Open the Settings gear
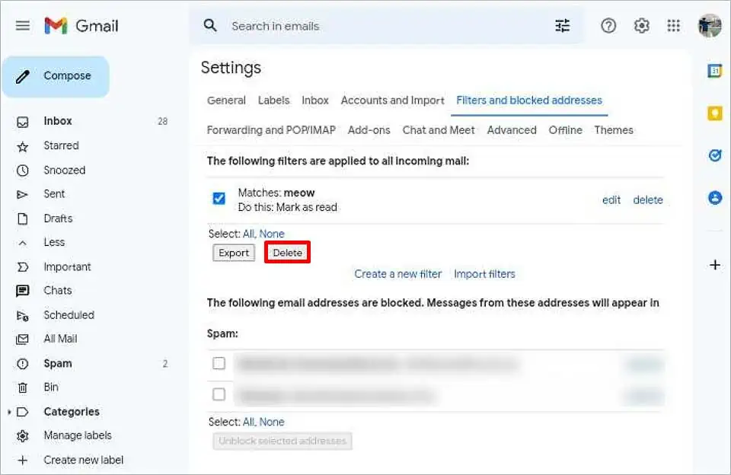This screenshot has height=475, width=731. tap(641, 25)
